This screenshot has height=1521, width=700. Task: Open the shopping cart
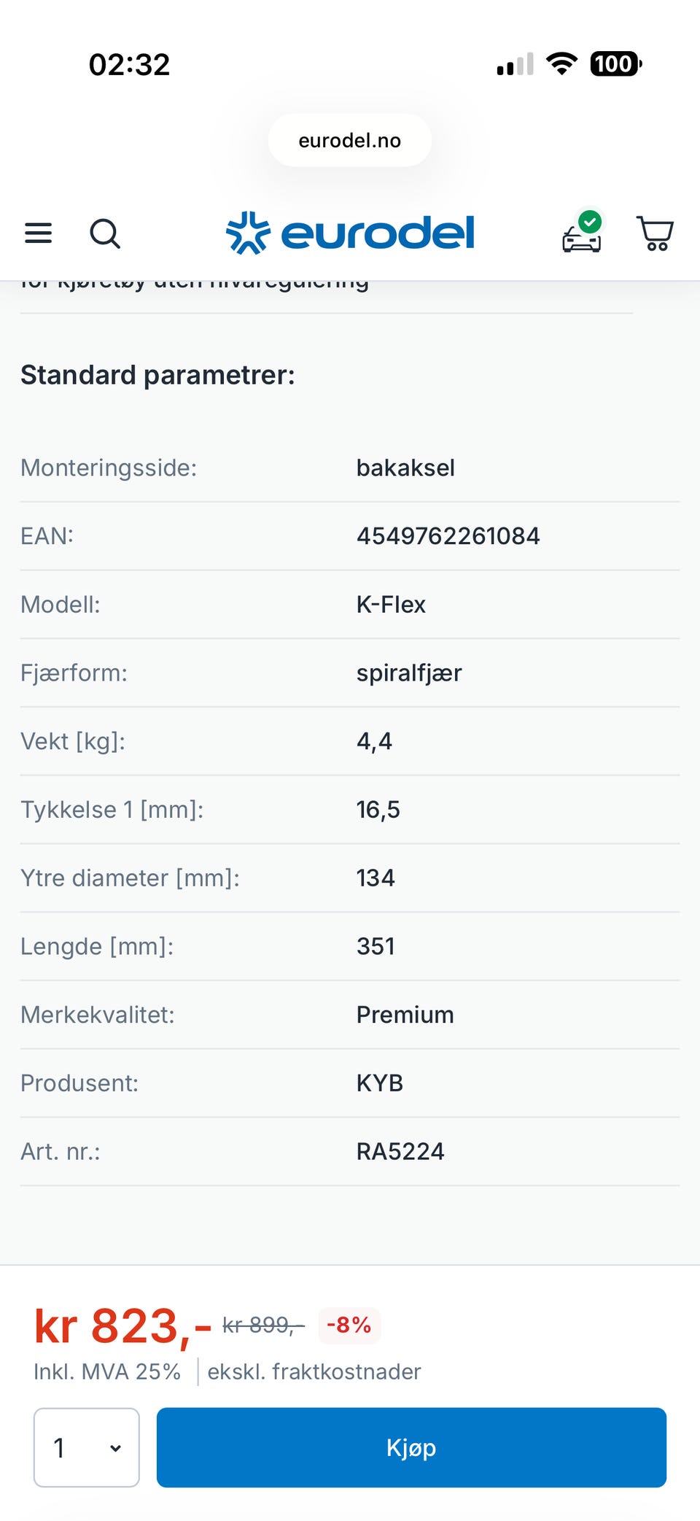(655, 233)
